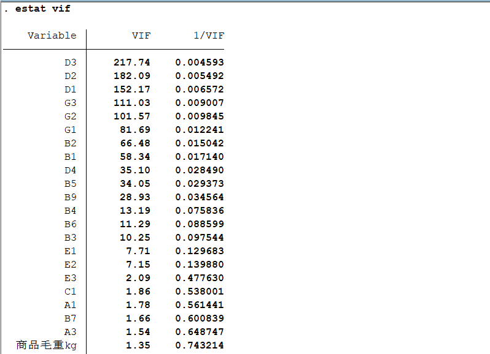Click VIF value 58.34
The height and width of the screenshot is (354, 490).
click(x=135, y=156)
